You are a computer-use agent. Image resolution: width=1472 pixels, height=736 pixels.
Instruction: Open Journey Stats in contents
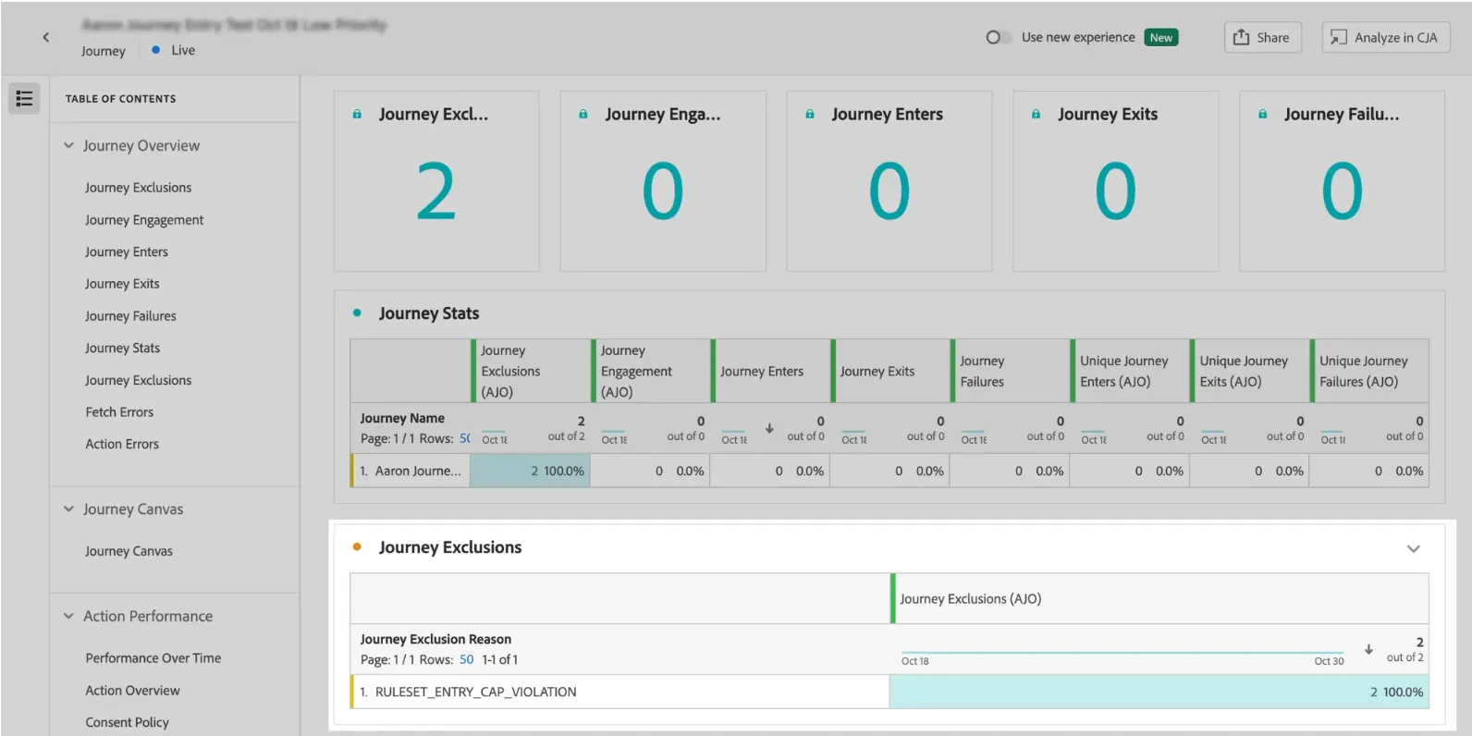point(122,348)
